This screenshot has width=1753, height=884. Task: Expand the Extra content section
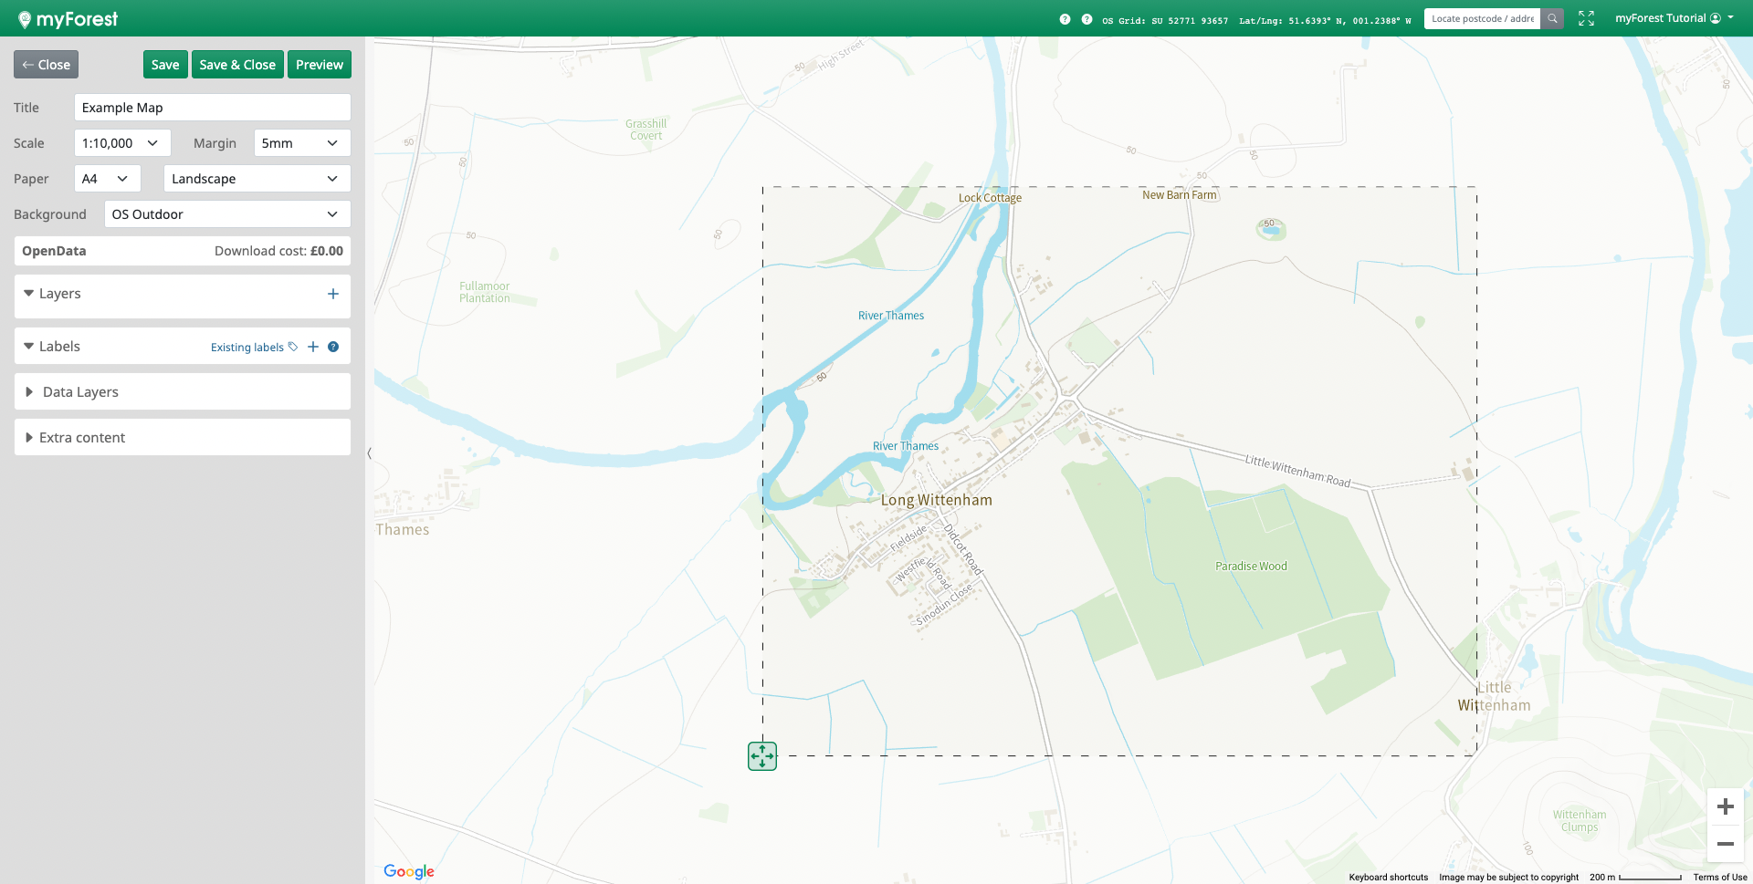point(82,438)
